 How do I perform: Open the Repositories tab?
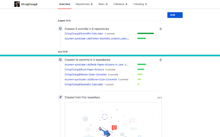click(84, 4)
